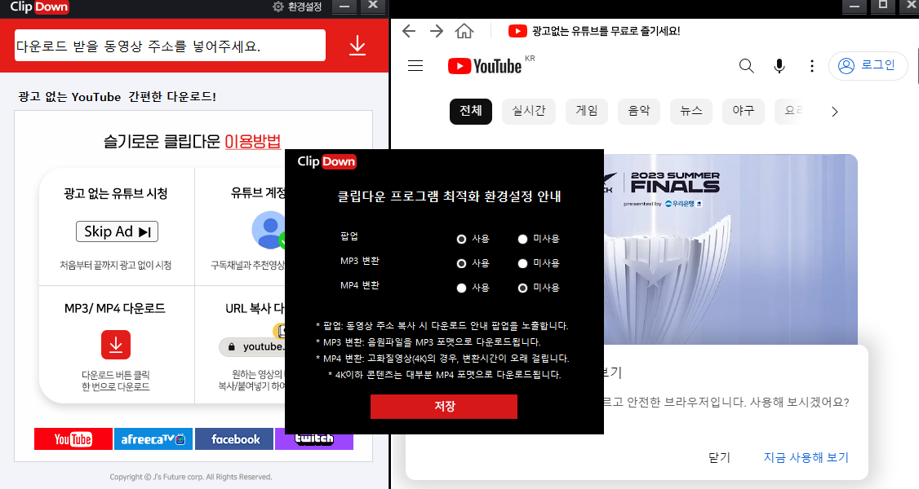Image resolution: width=919 pixels, height=489 pixels.
Task: Open 환경설정 settings gear in Clip Down
Action: coord(297,7)
